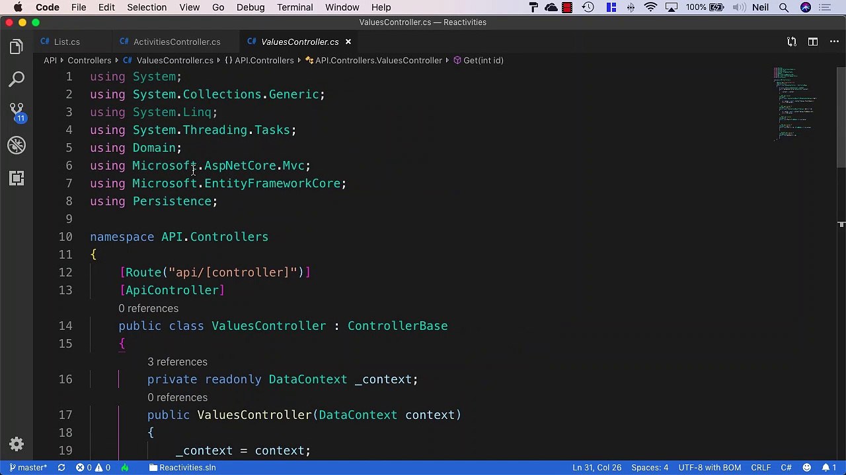Open the Explorer view in activity bar
The image size is (846, 475).
click(17, 47)
